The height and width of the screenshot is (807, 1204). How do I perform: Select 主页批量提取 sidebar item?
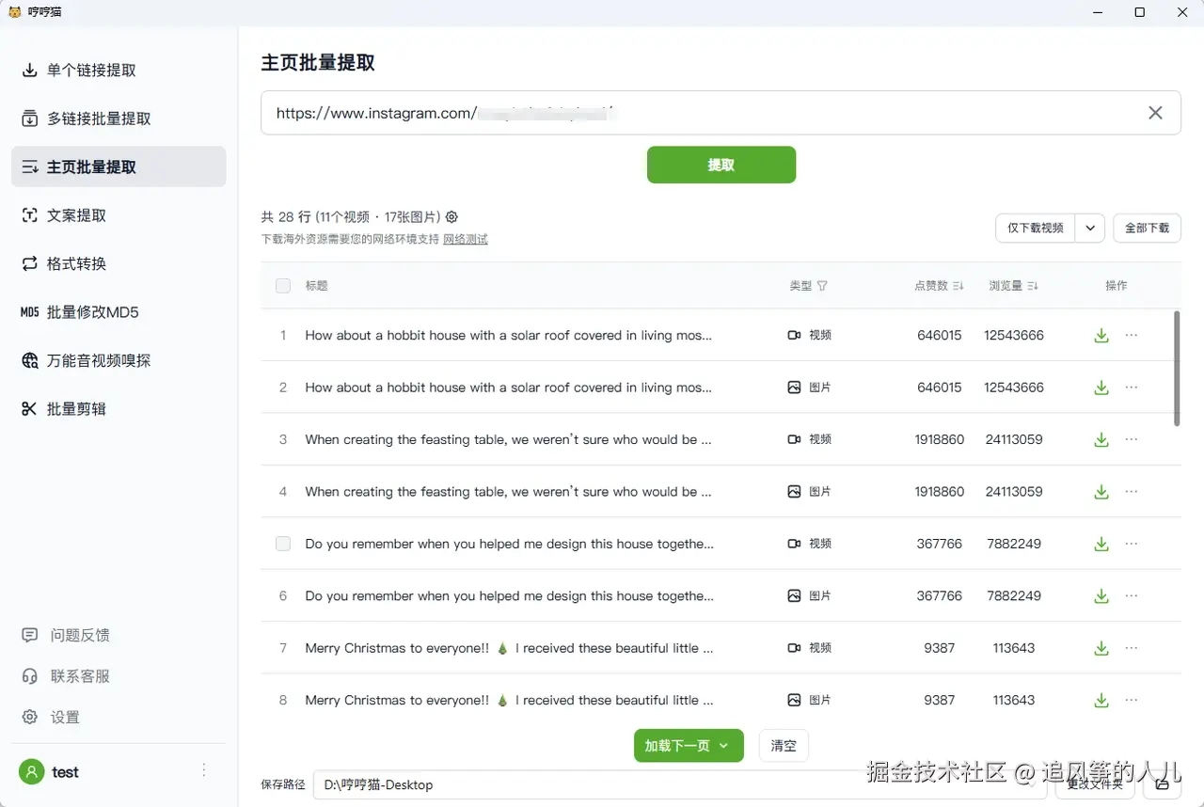coord(119,166)
